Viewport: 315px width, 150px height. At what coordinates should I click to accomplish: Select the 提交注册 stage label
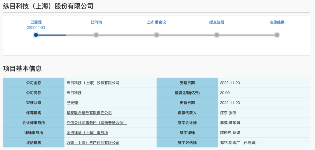(217, 22)
